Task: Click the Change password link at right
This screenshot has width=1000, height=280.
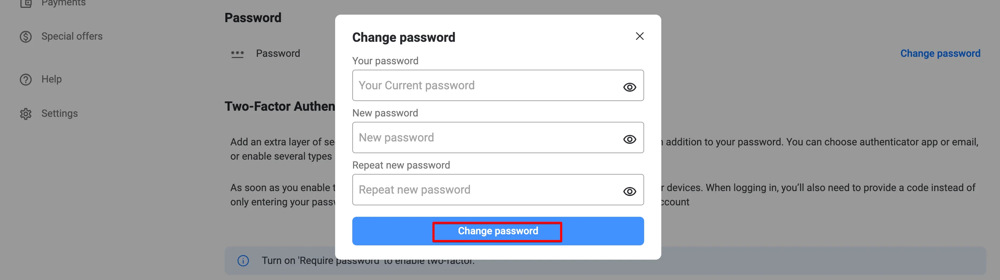Action: (x=940, y=54)
